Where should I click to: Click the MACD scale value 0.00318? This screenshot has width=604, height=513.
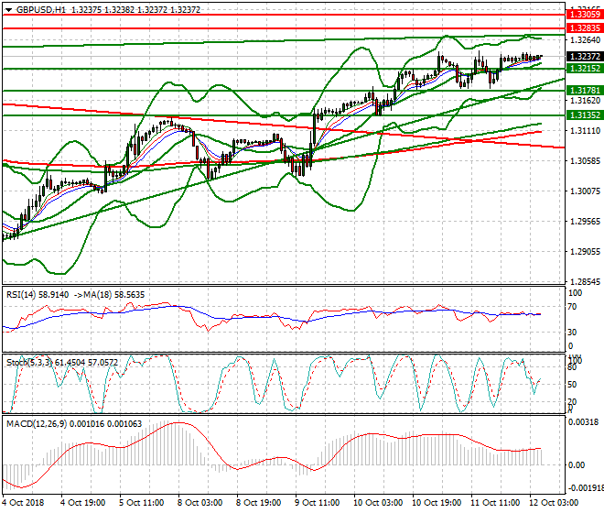coord(583,422)
